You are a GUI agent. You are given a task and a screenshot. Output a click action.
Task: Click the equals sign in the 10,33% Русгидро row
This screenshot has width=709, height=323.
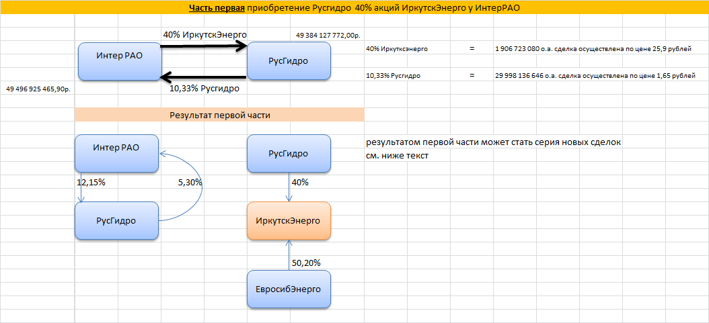click(472, 75)
